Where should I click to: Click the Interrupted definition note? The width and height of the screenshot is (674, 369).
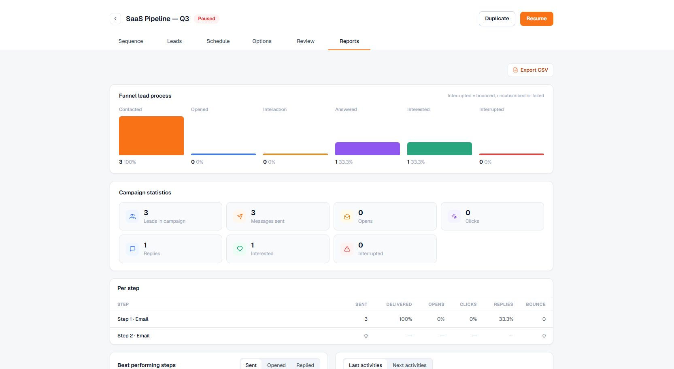[495, 96]
